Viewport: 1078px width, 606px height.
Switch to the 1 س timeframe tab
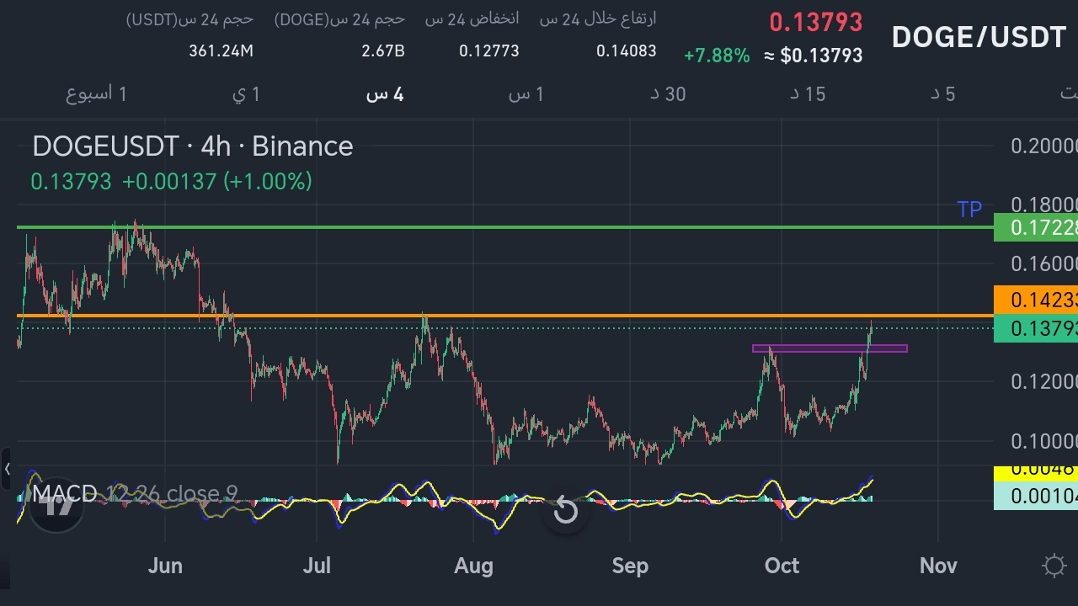526,93
